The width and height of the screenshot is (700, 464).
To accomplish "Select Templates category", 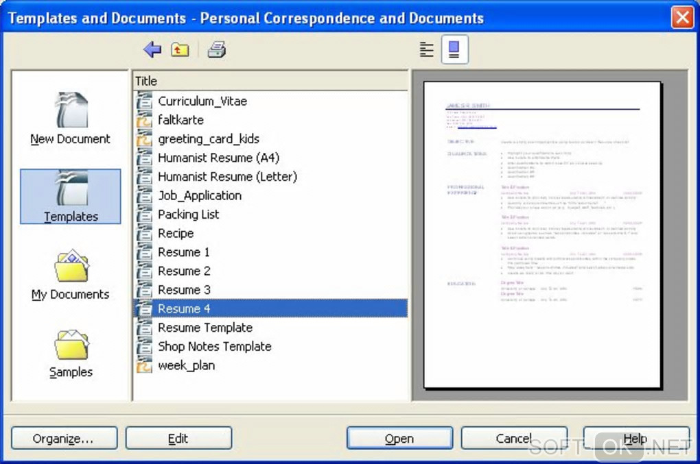I will 71,197.
